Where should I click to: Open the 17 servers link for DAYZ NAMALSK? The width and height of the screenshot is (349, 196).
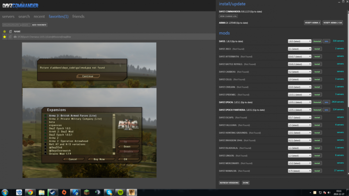(339, 170)
